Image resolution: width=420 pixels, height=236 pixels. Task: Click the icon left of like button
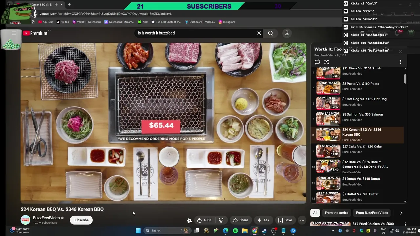189,220
